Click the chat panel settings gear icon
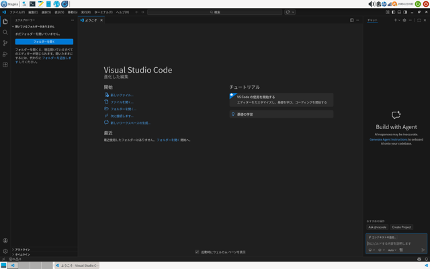Image resolution: width=430 pixels, height=269 pixels. point(404,20)
